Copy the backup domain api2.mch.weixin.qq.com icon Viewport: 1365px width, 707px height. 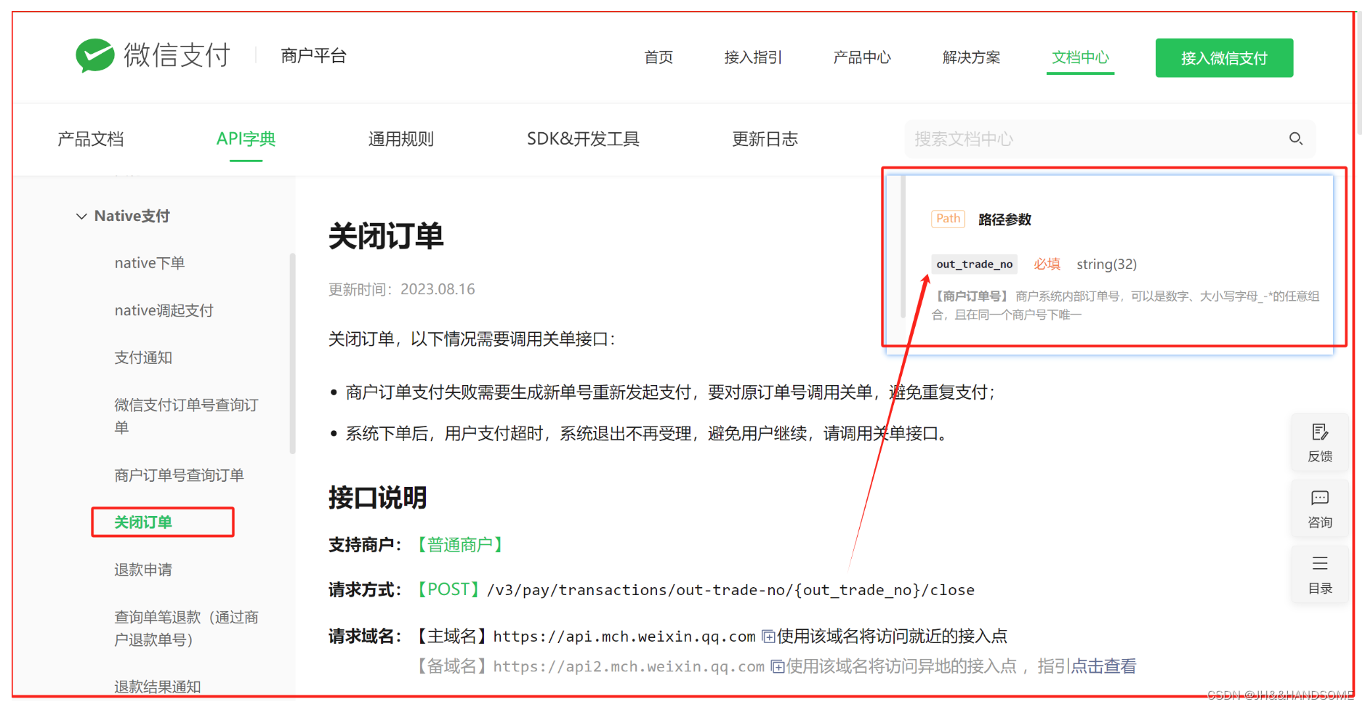coord(777,666)
